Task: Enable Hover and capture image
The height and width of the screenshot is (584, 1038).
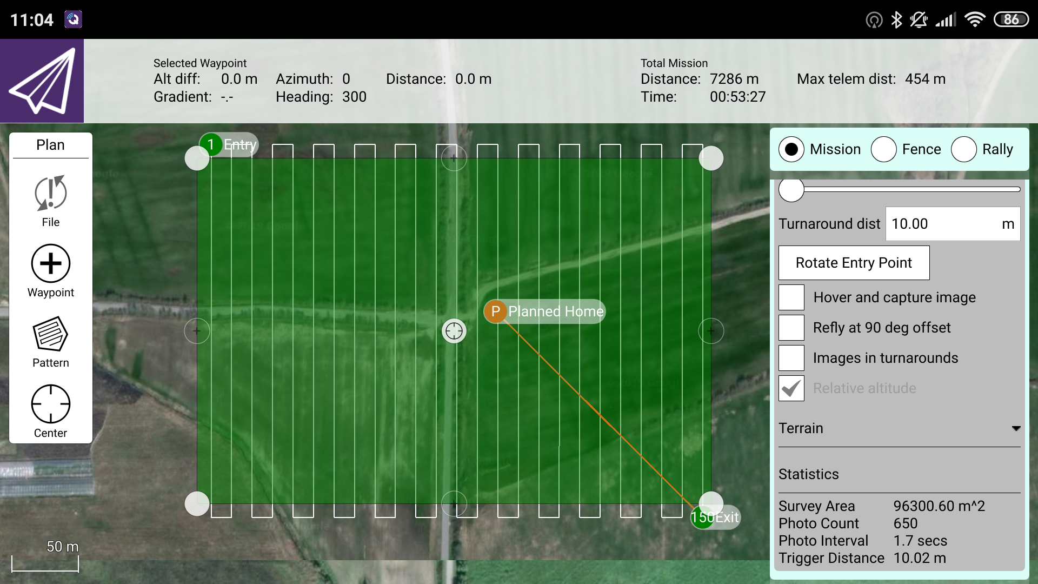Action: point(791,297)
